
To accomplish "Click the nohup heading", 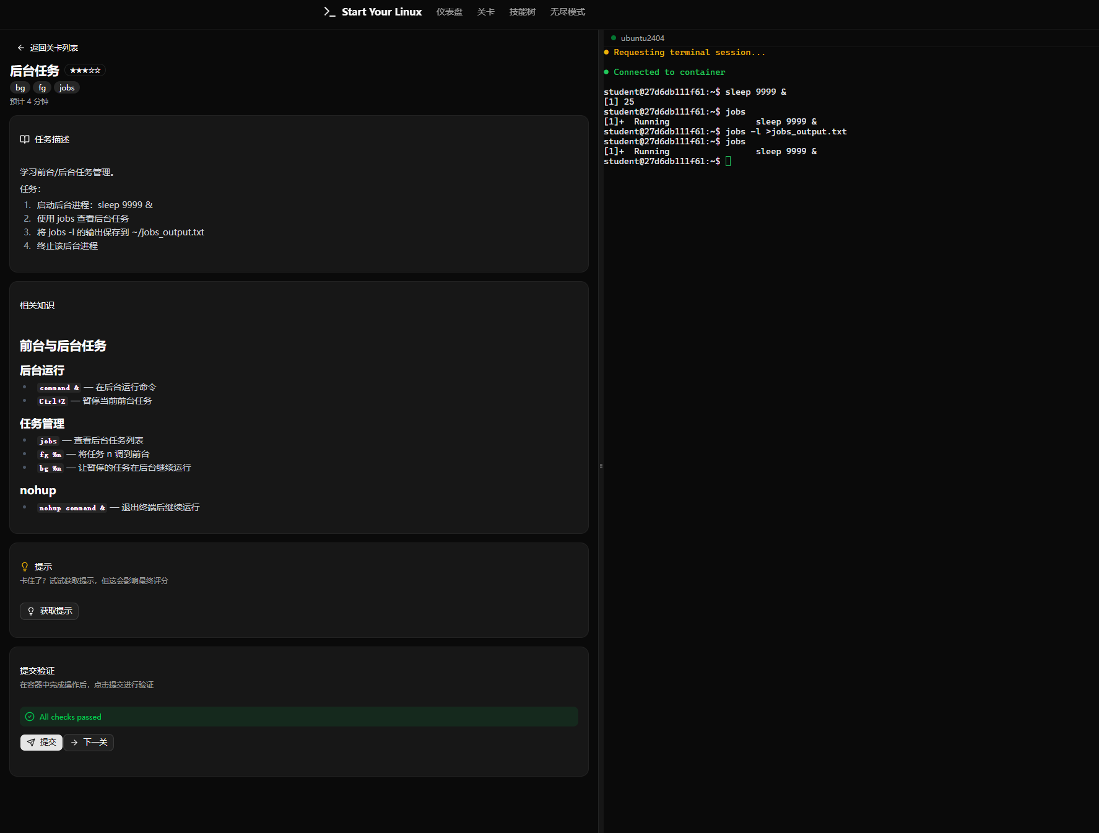I will point(38,491).
